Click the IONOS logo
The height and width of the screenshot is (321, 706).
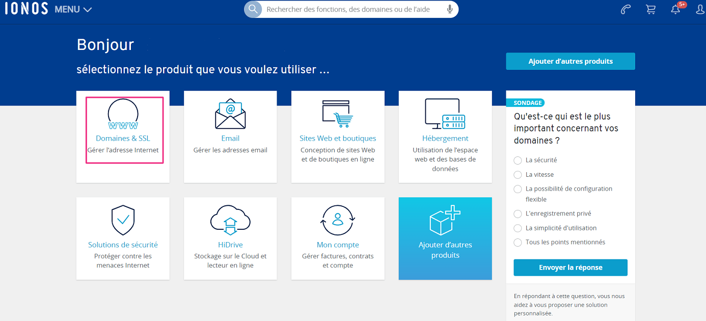(x=26, y=9)
